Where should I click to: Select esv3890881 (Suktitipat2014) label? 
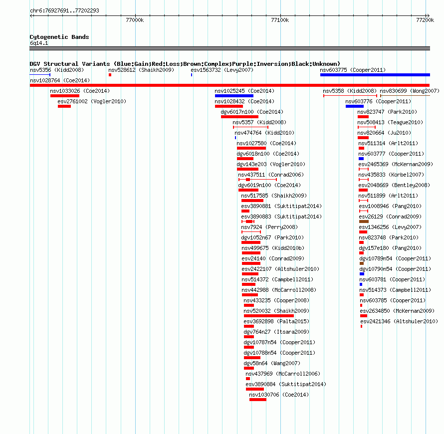tap(281, 206)
